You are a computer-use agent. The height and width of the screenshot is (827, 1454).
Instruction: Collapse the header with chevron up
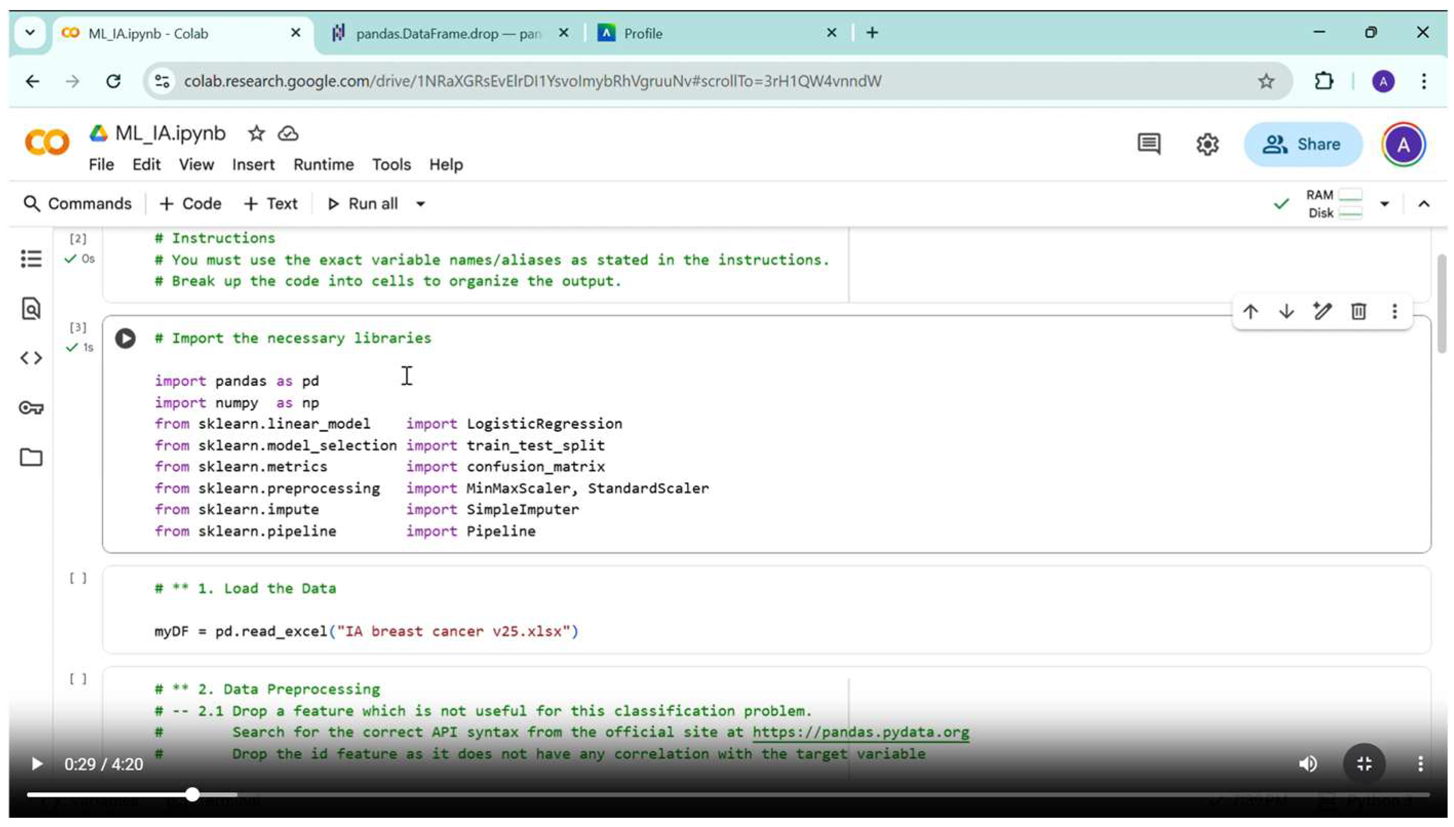(x=1423, y=204)
